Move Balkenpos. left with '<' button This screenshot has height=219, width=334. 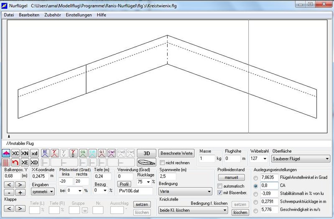[x=9, y=185]
